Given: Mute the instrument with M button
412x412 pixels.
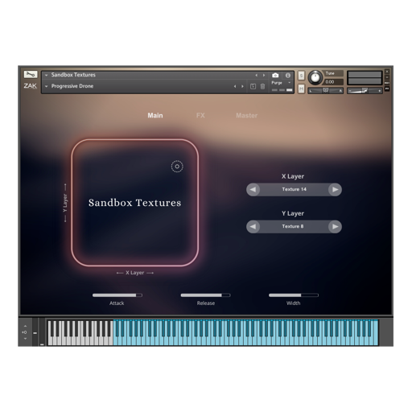Looking at the screenshot, I should click(x=301, y=89).
